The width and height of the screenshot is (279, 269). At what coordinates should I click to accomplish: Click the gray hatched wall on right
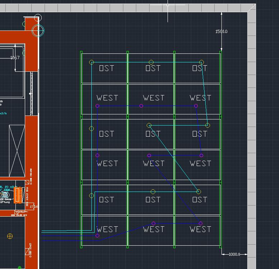pyautogui.click(x=252, y=136)
